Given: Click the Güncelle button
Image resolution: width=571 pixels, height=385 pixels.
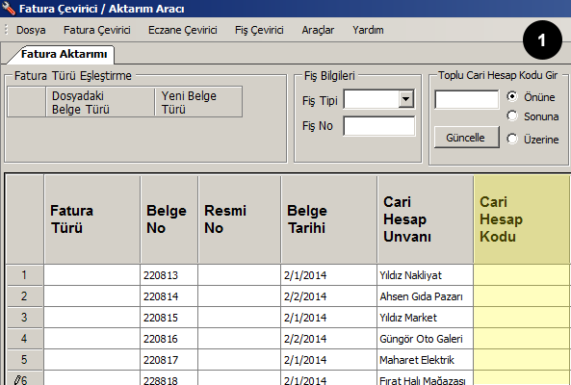Looking at the screenshot, I should click(x=466, y=138).
